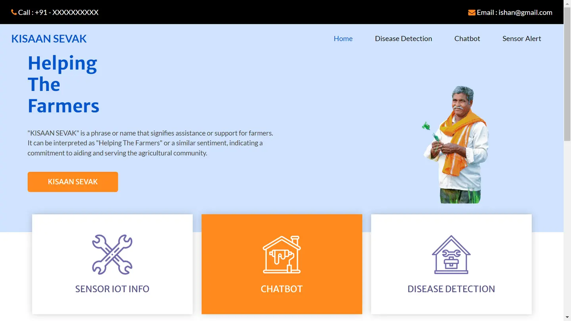
Task: Select Sensor Alert in the navigation bar
Action: (522, 38)
